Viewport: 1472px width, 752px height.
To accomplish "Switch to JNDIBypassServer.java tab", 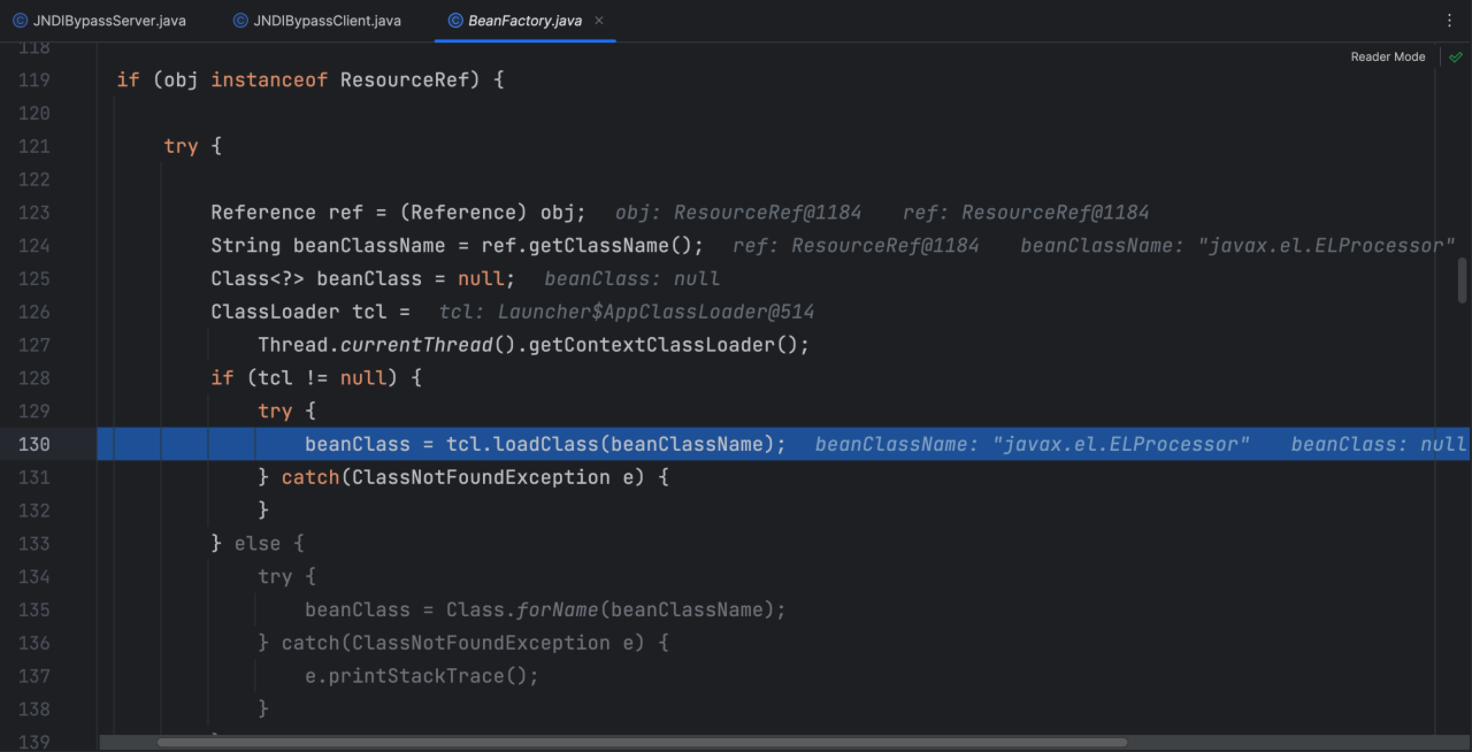I will 99,21.
